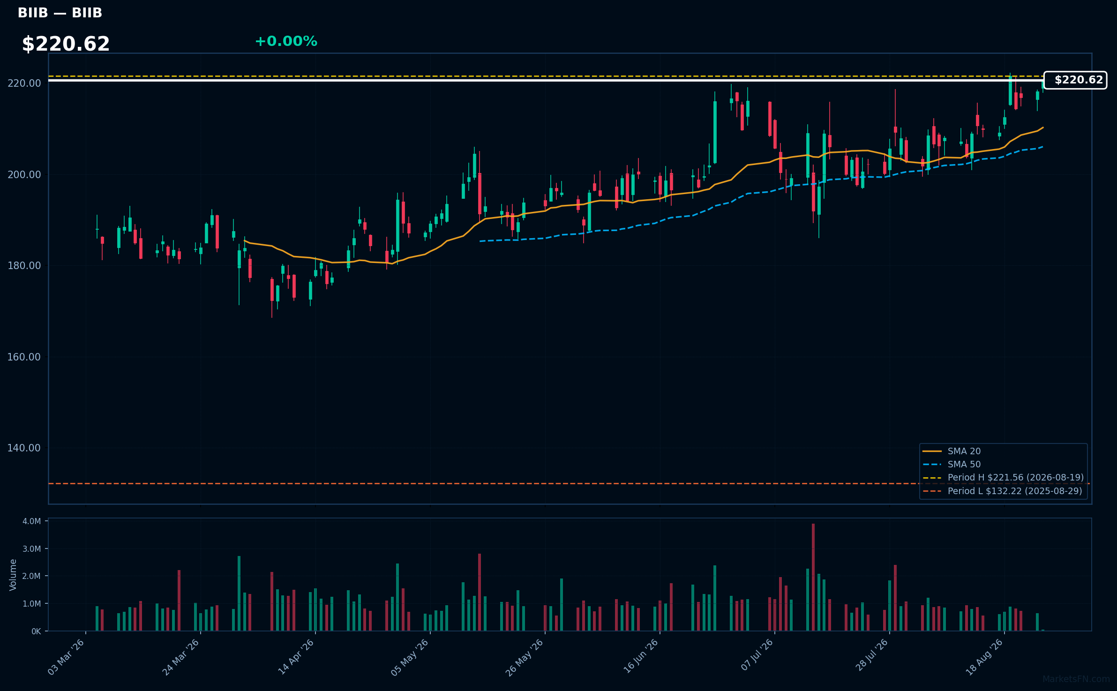
Task: Click the 16 Jun '26 date label
Action: (x=640, y=657)
